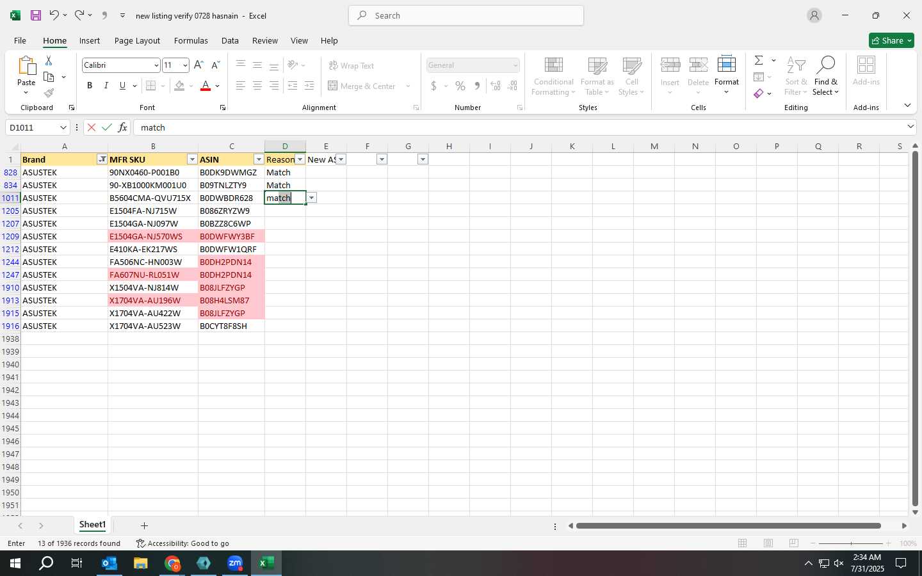The height and width of the screenshot is (576, 922).
Task: Toggle underline formatting
Action: click(122, 86)
